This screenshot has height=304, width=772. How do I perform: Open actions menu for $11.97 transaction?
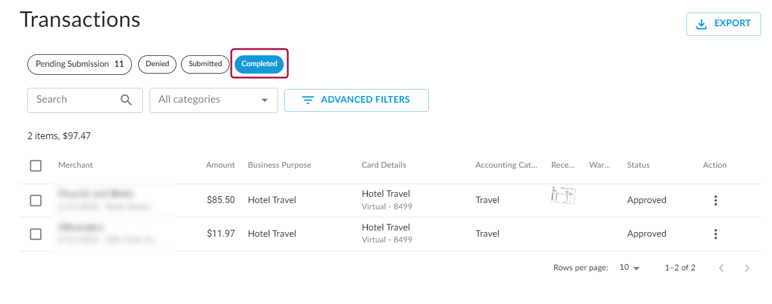(715, 234)
